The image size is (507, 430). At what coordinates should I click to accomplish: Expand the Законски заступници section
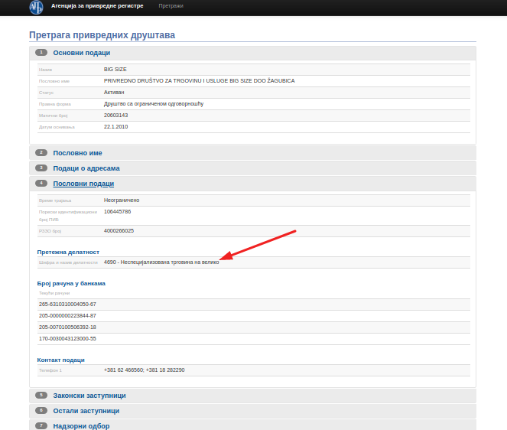[x=89, y=396]
